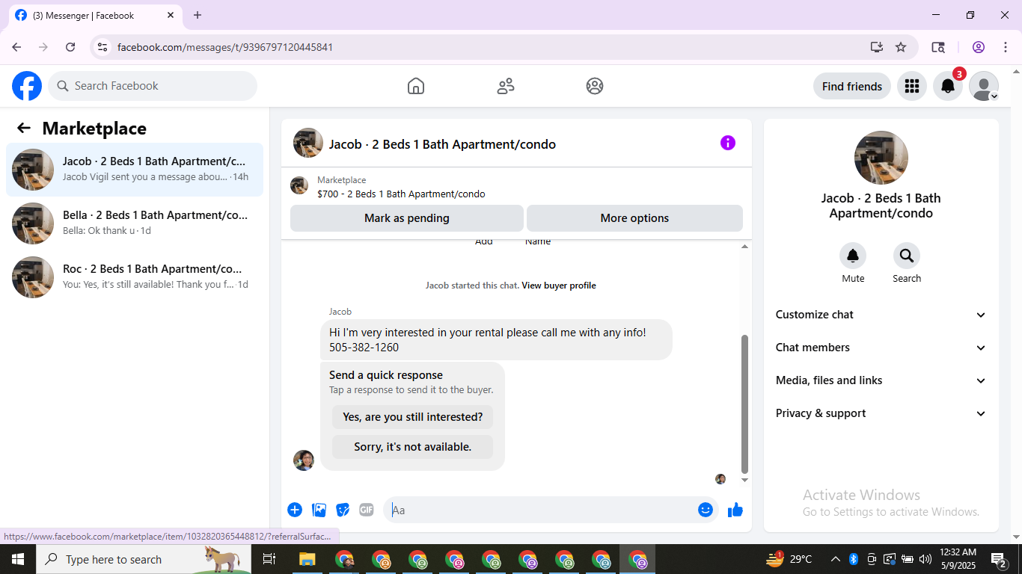This screenshot has height=574, width=1022.
Task: Mute the Jacob conversation
Action: [x=853, y=256]
